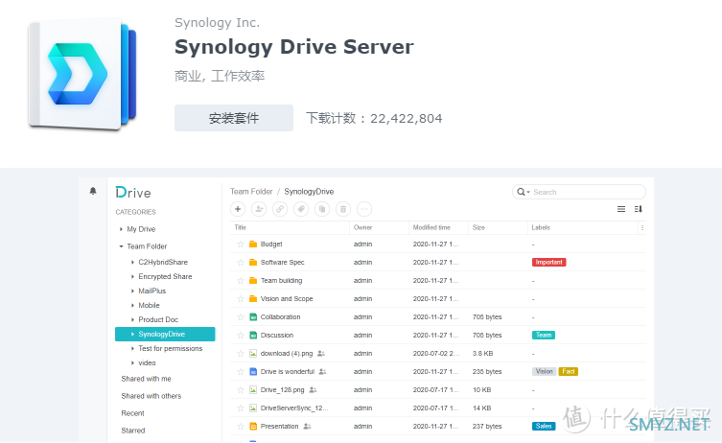Open Shared with others category
This screenshot has width=722, height=443.
(151, 396)
